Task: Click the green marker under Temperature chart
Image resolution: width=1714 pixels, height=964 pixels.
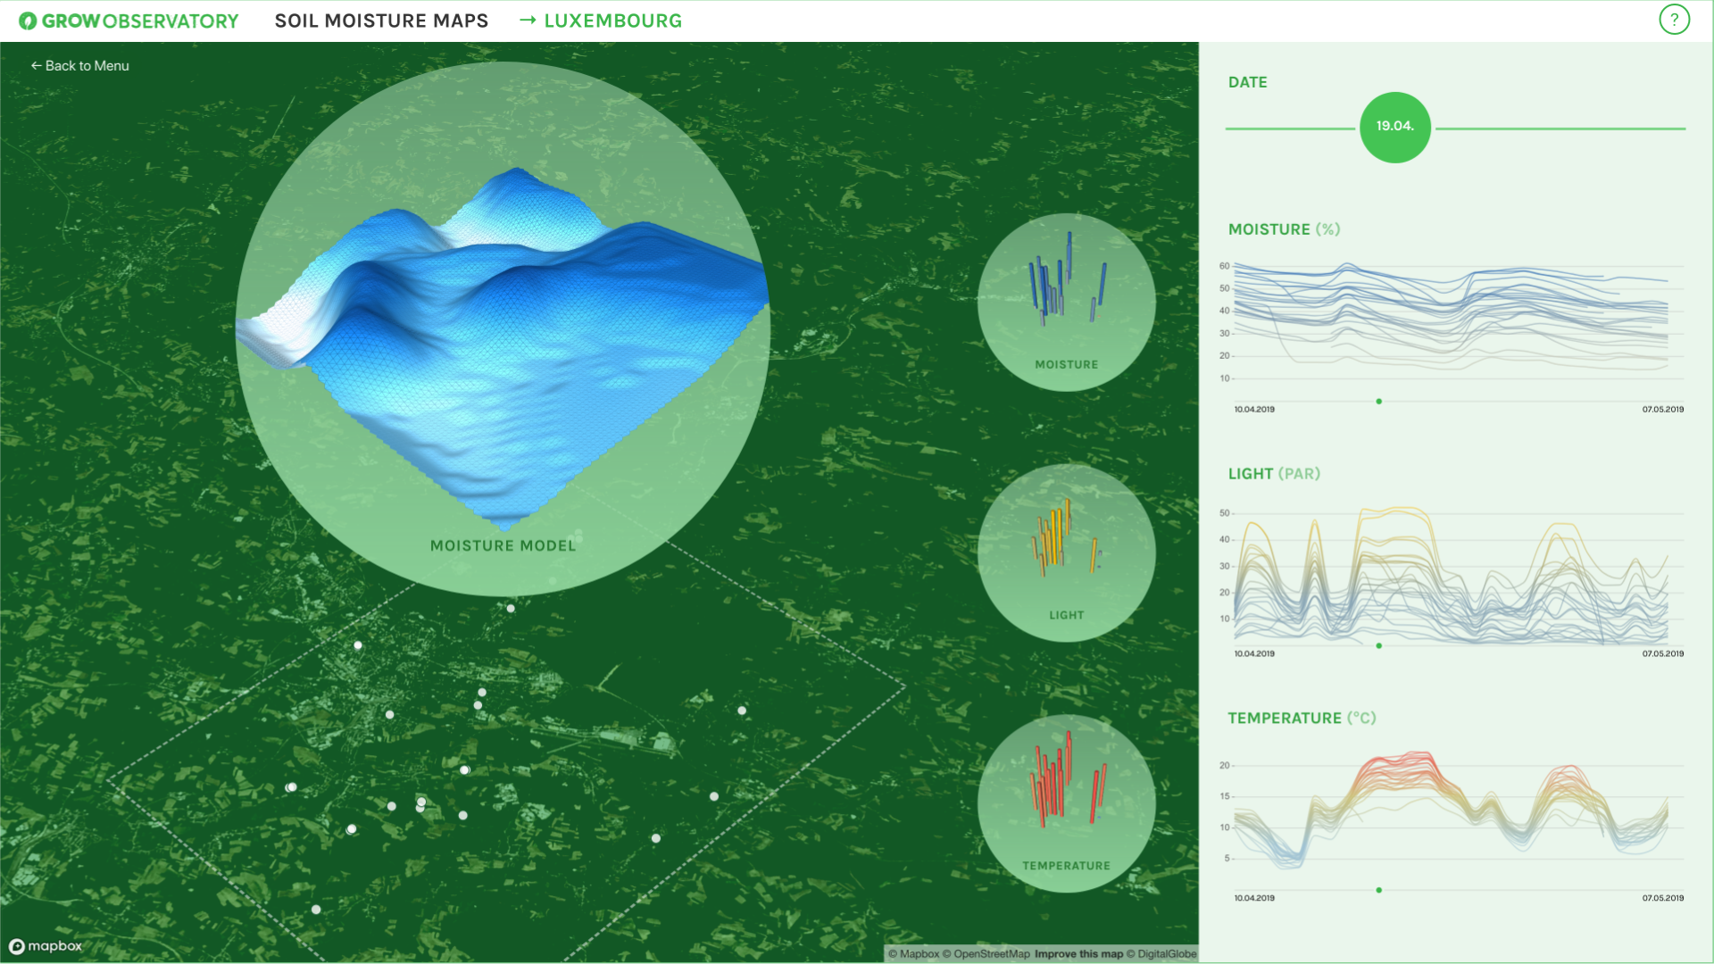Action: click(1379, 890)
